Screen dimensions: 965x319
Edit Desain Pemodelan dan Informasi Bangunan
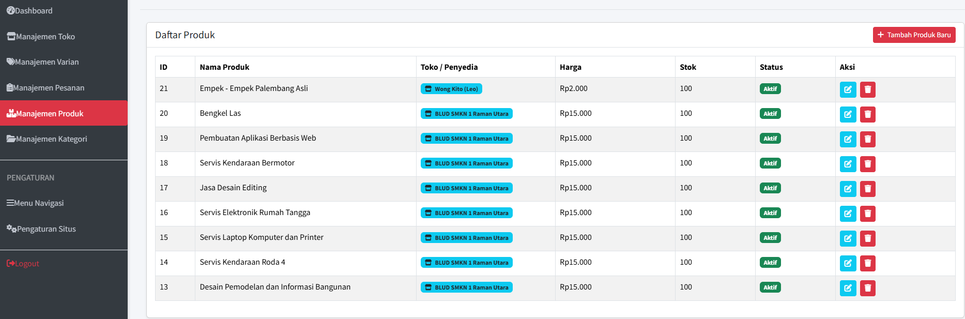(848, 288)
